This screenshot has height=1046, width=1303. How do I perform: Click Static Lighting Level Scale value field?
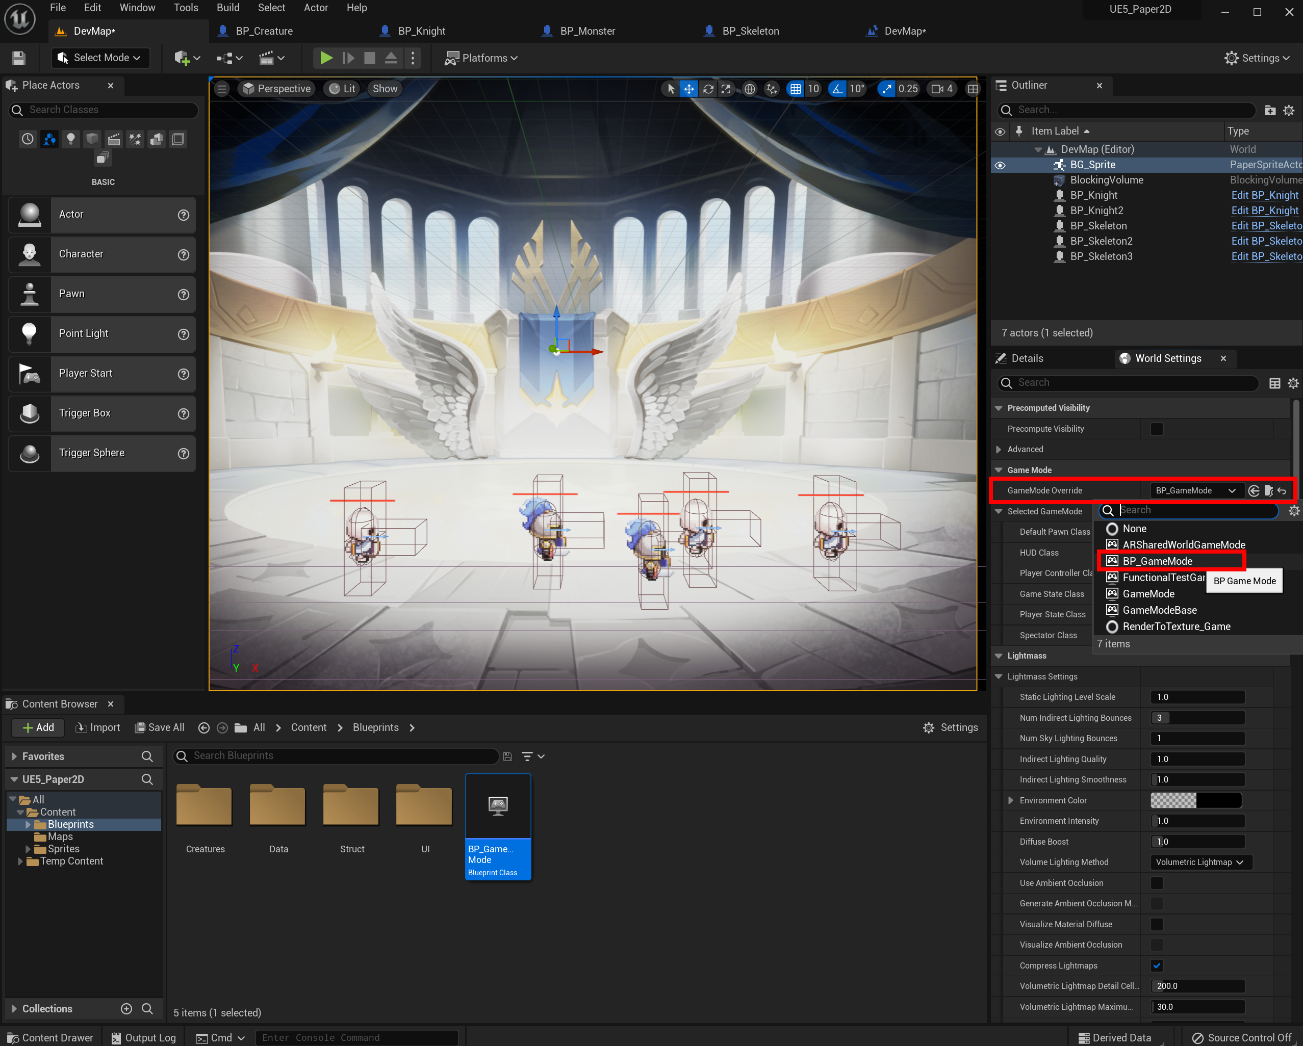(x=1197, y=697)
